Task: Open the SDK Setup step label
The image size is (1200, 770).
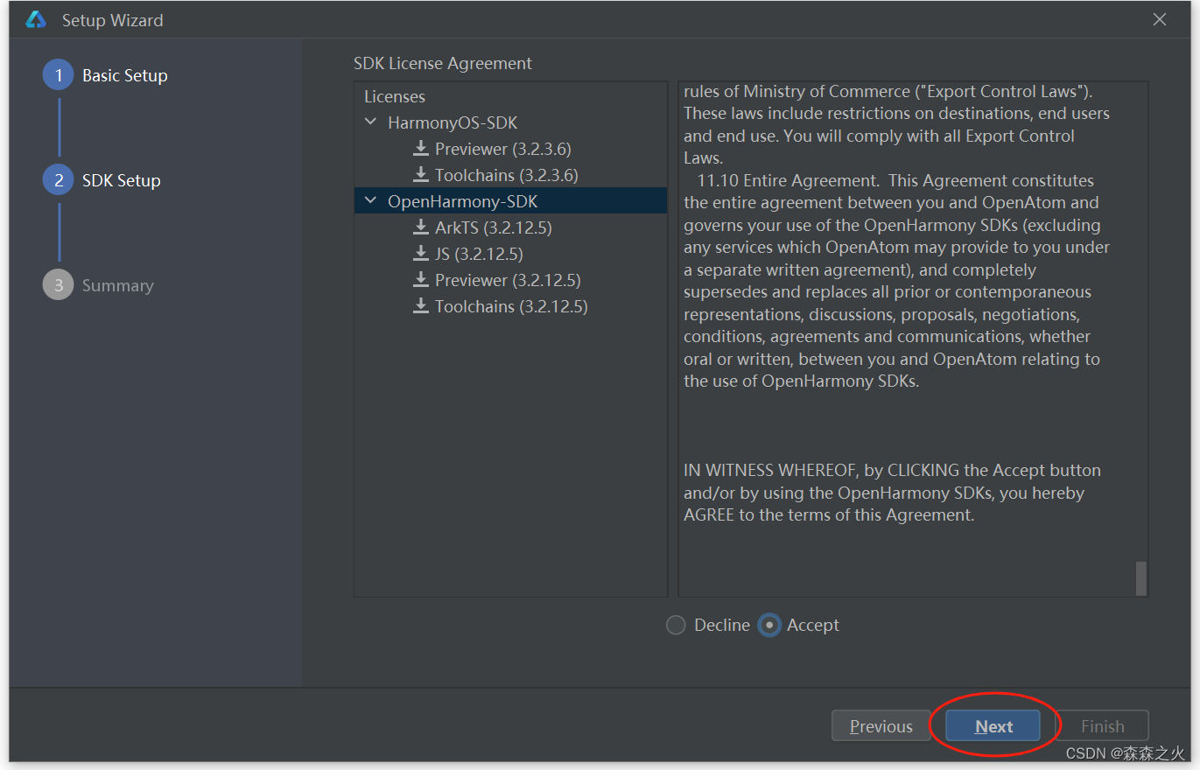Action: [x=122, y=180]
